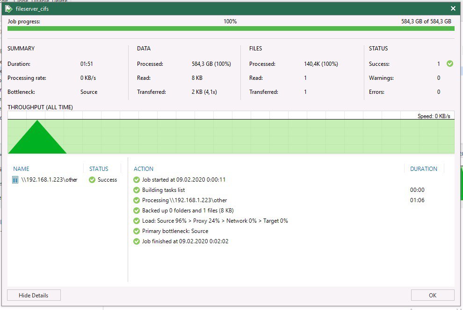
Task: Click the Bottleneck value Source
Action: [89, 92]
